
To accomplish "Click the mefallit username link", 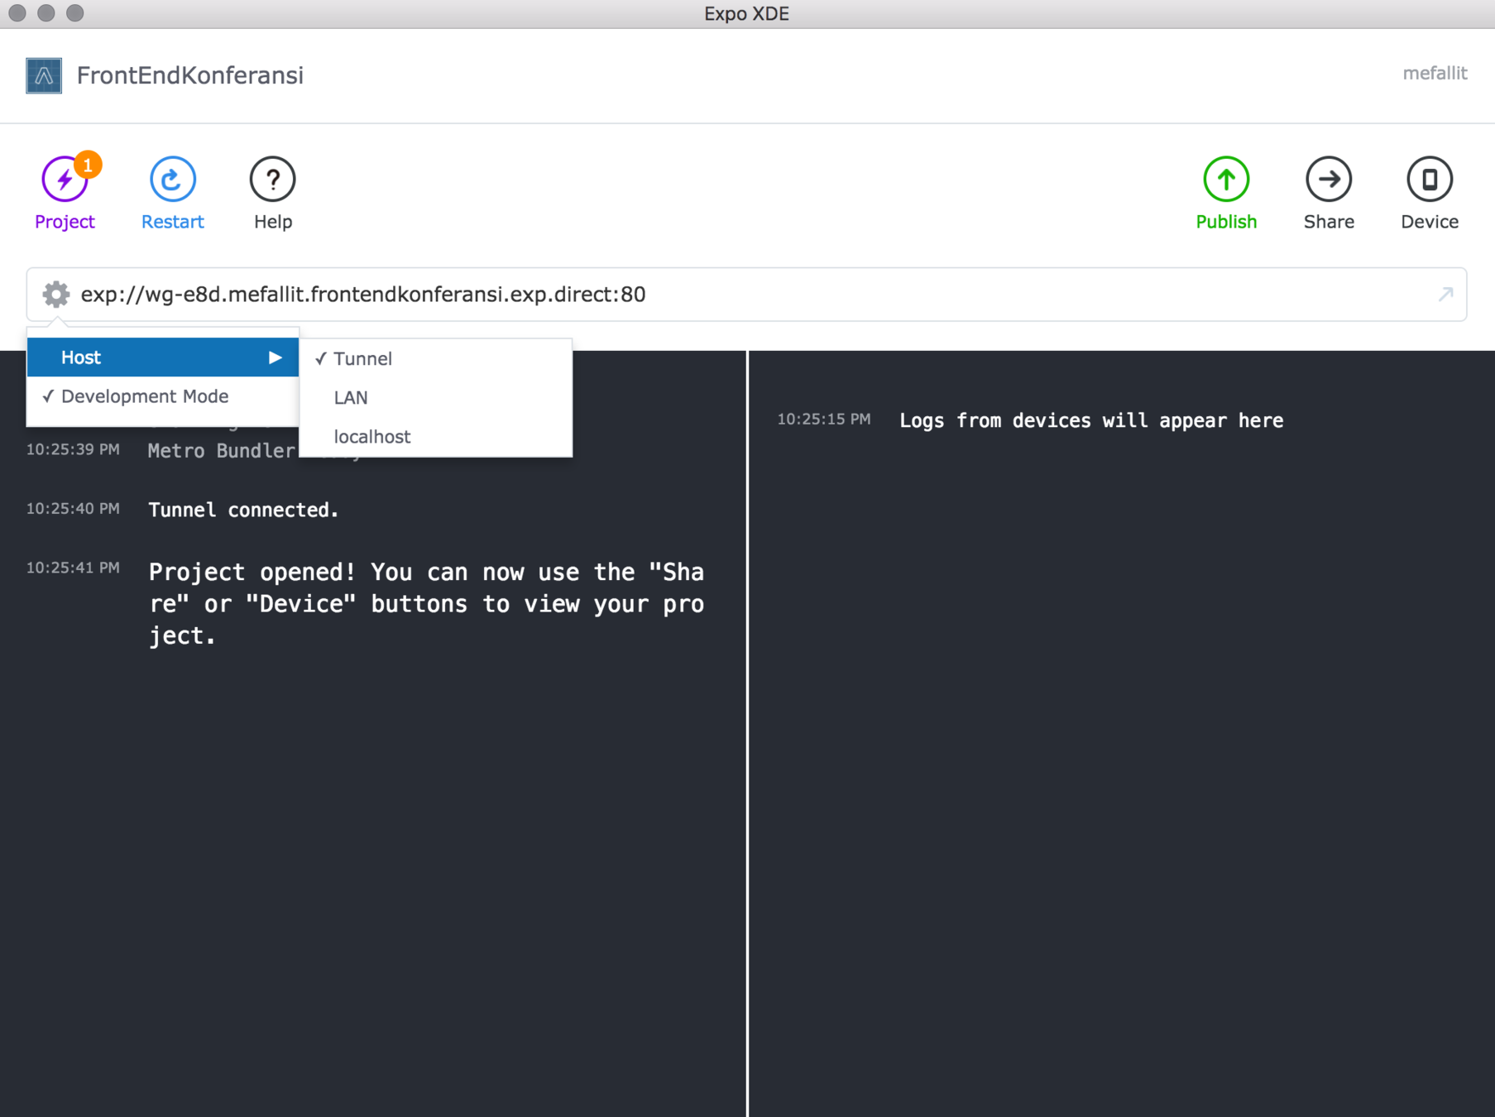I will pos(1434,73).
